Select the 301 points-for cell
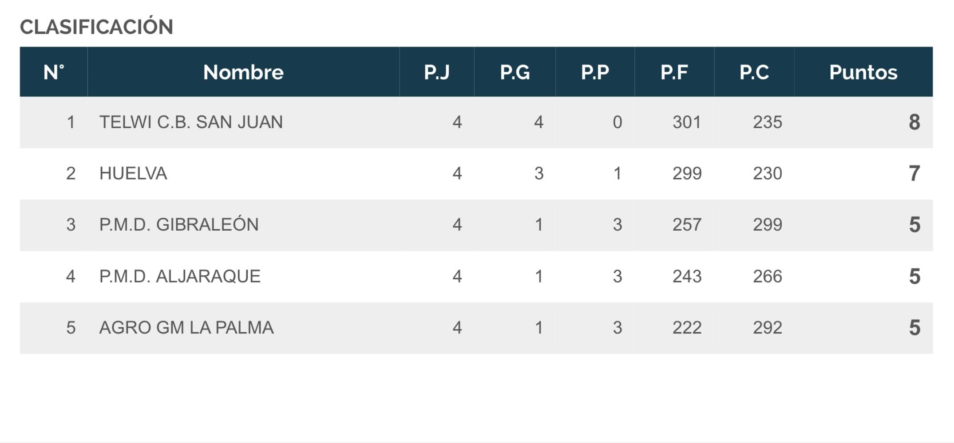Viewport: 954px width, 443px height. (687, 122)
